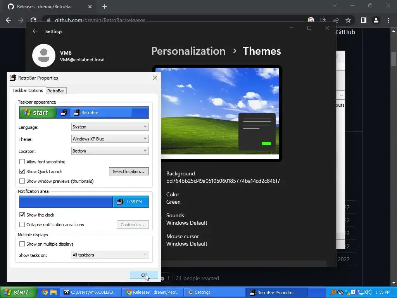The image size is (397, 298).
Task: Click Chrome back navigation arrow
Action: [9, 20]
